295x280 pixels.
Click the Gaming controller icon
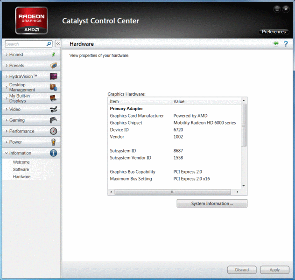[53, 120]
